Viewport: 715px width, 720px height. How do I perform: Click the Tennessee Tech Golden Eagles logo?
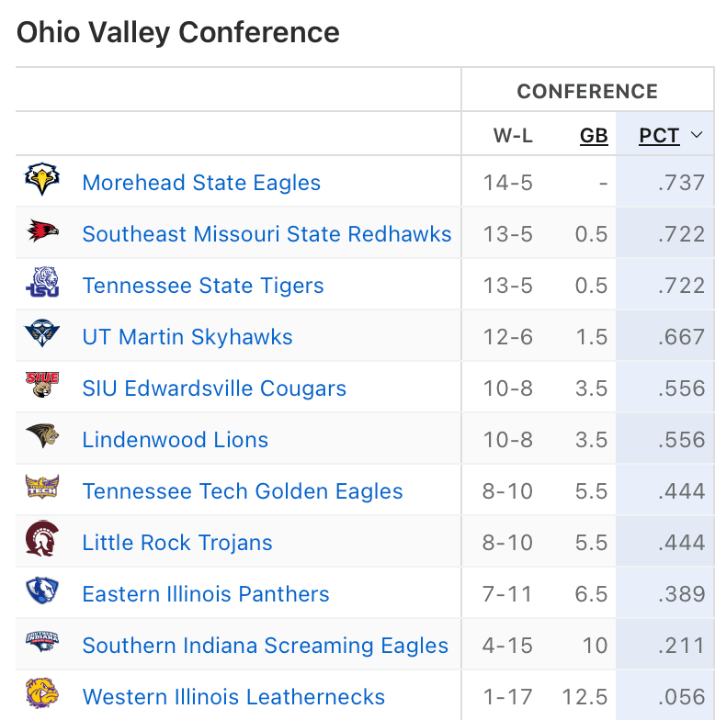[42, 489]
